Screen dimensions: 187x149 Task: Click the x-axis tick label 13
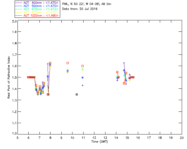[x=105, y=138]
